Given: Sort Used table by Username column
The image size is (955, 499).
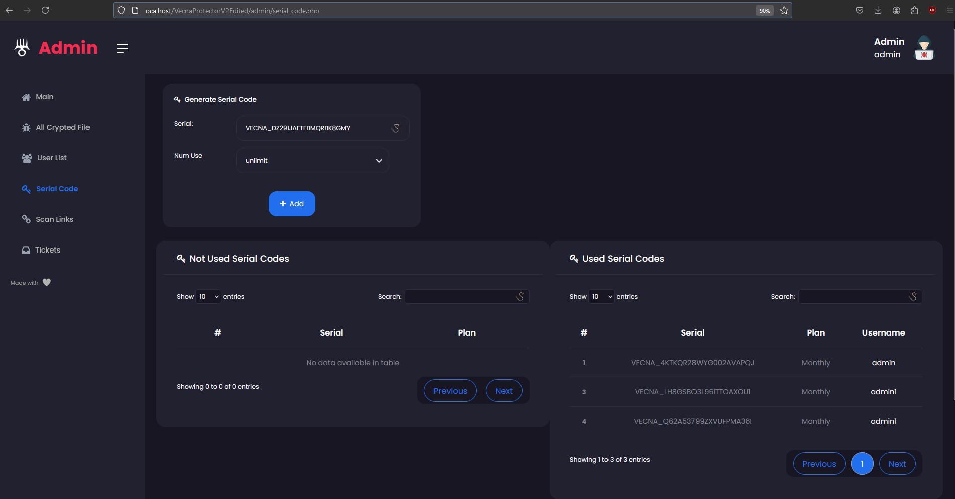Looking at the screenshot, I should tap(884, 332).
